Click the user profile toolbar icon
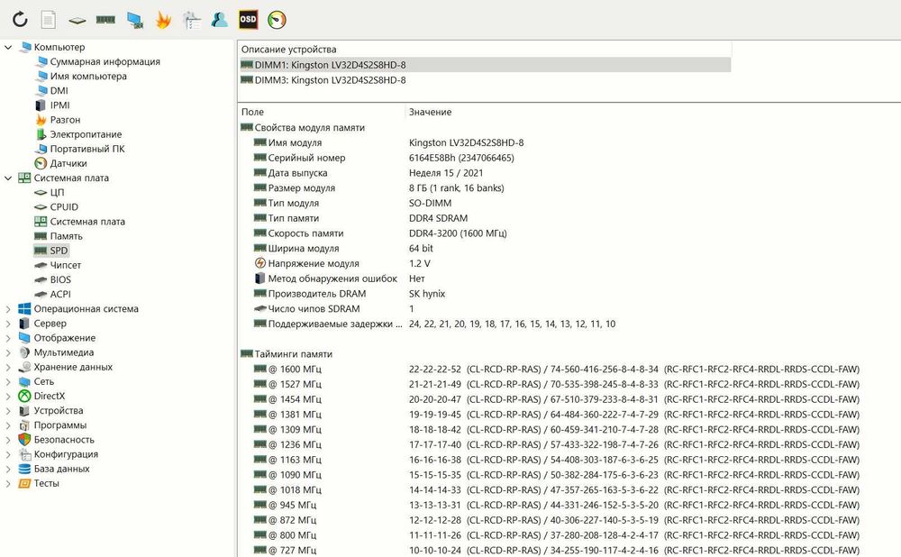The width and height of the screenshot is (901, 557). point(220,20)
